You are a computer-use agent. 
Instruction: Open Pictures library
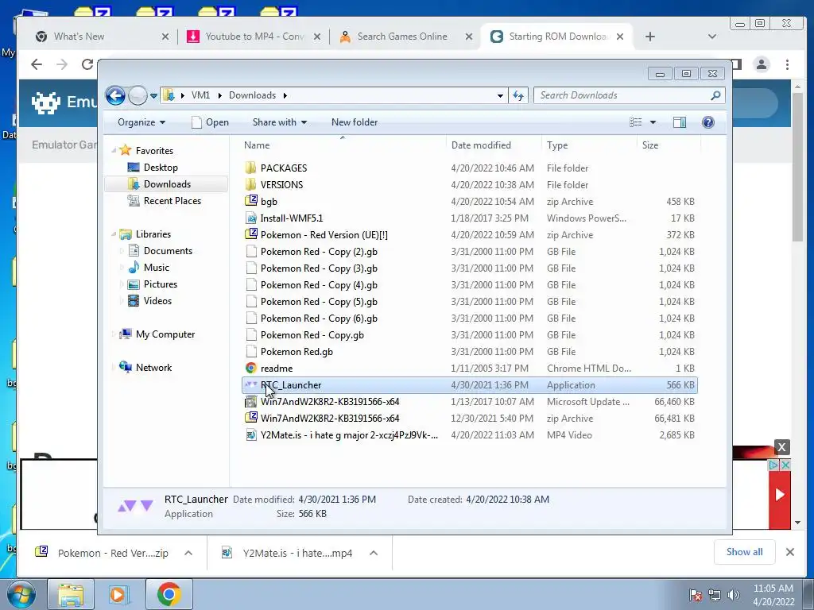coord(160,284)
